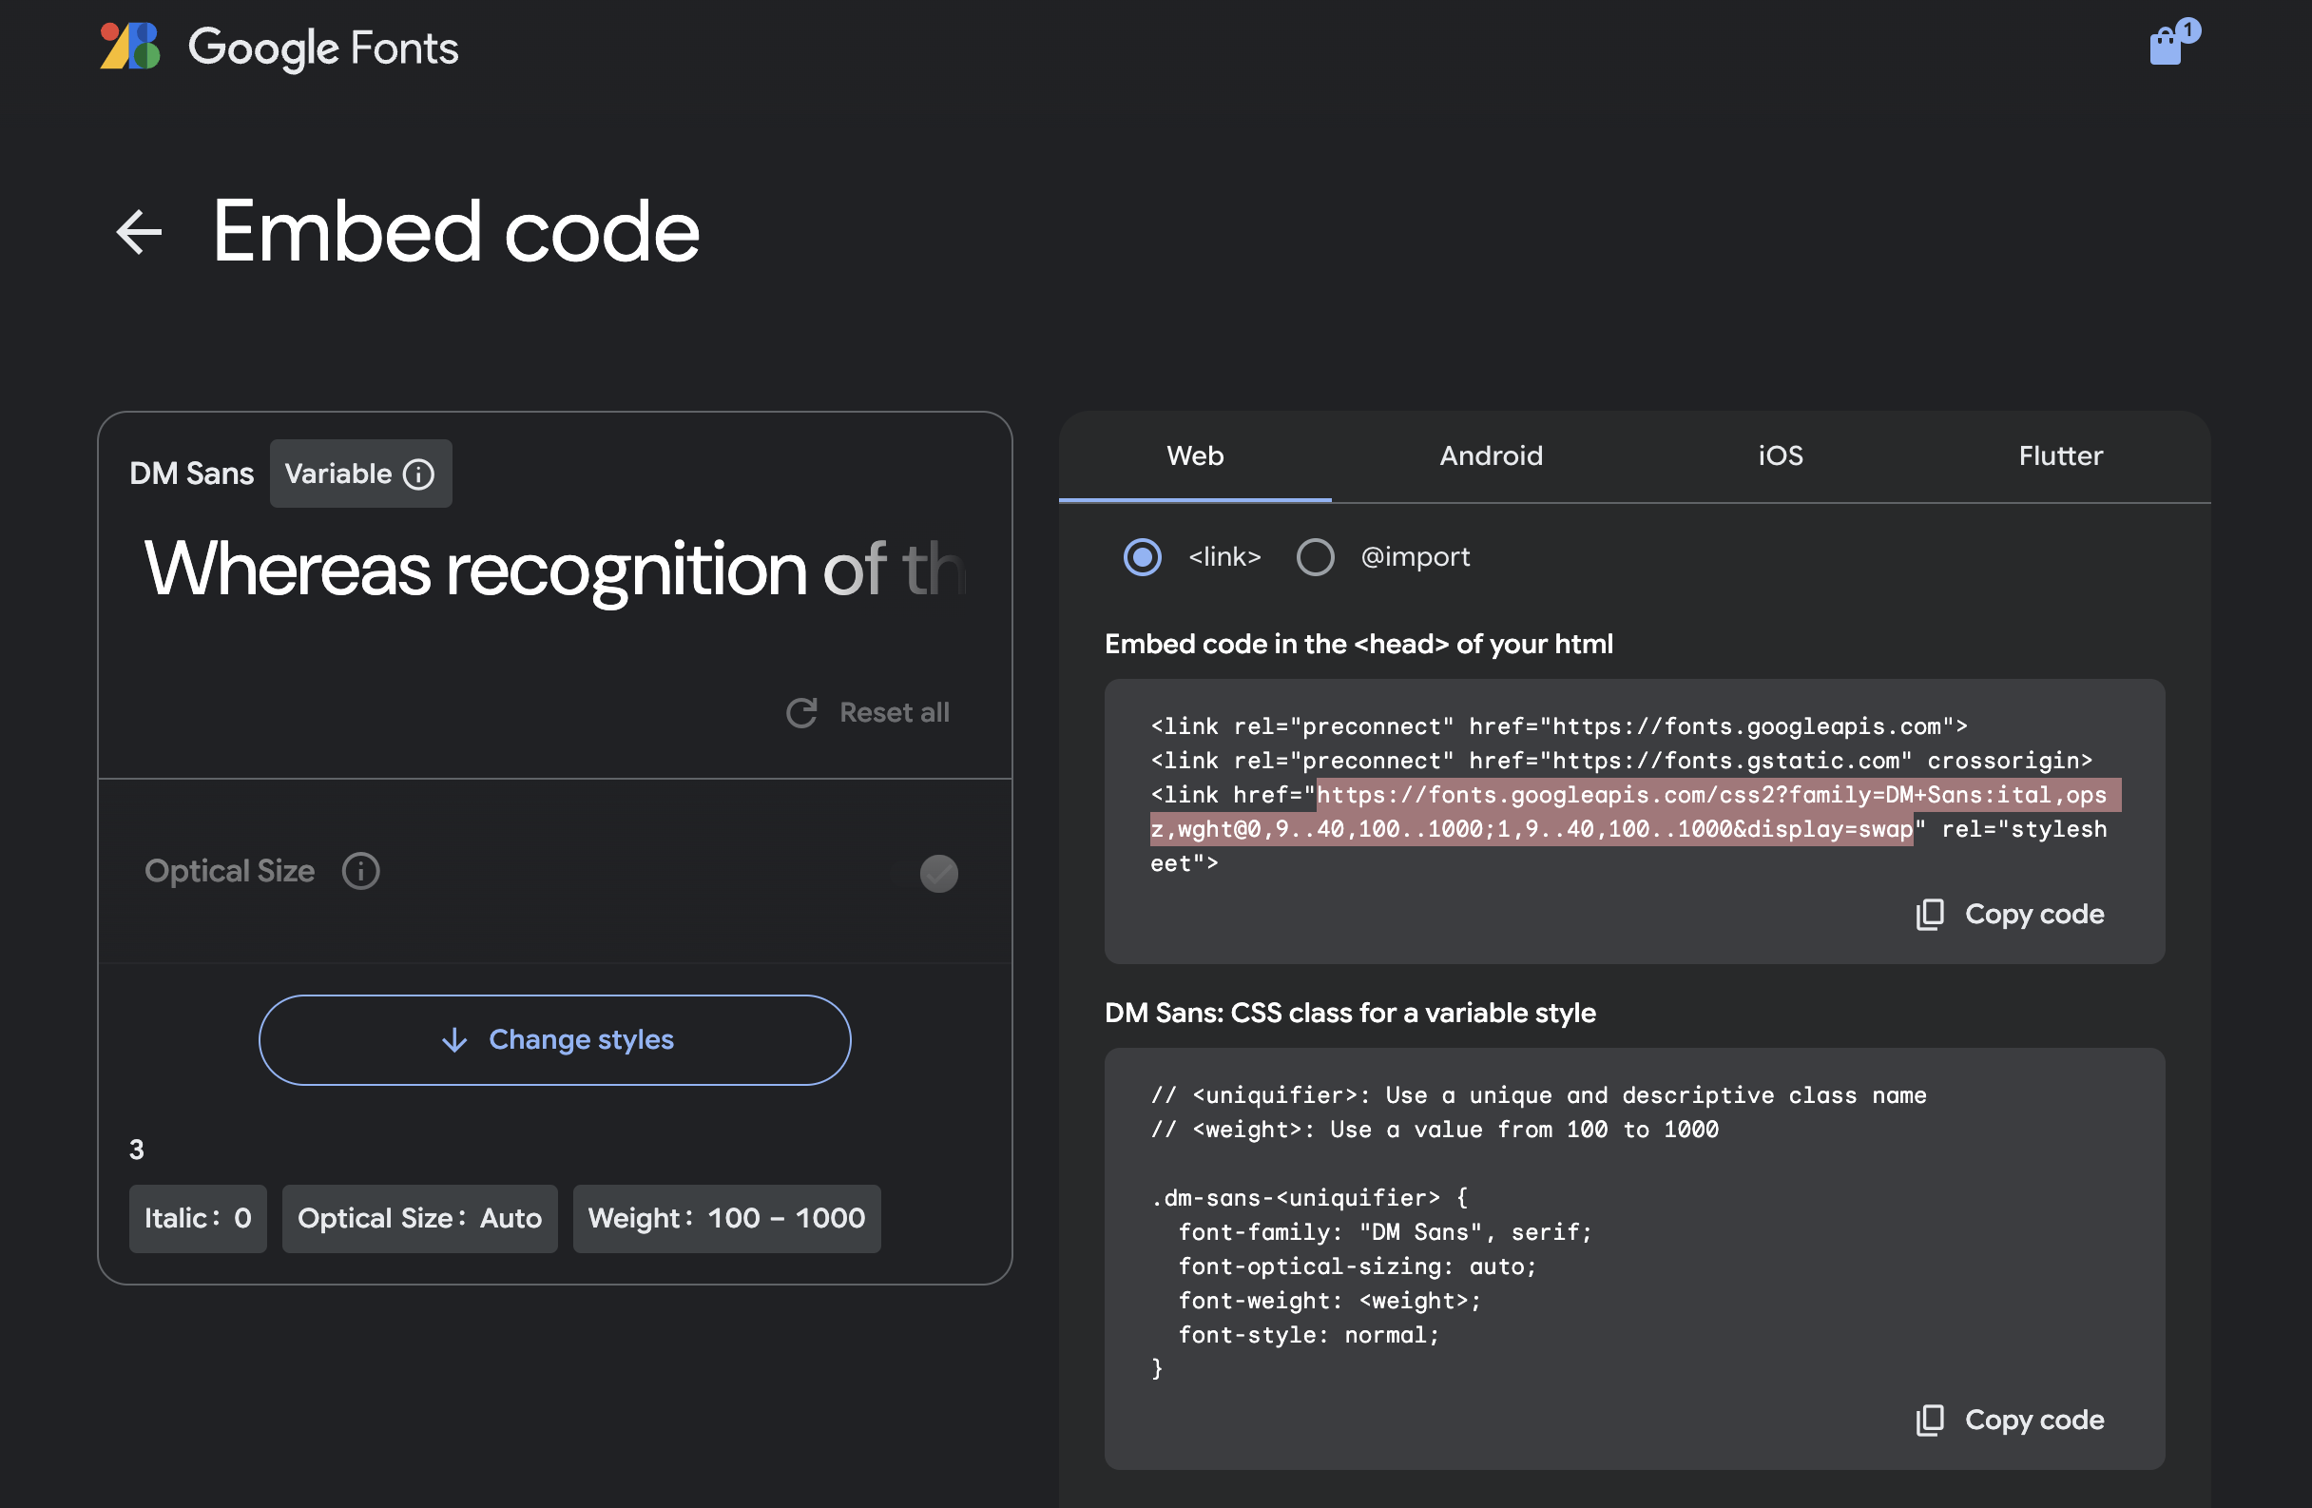Select the <link> radio button

click(1143, 557)
